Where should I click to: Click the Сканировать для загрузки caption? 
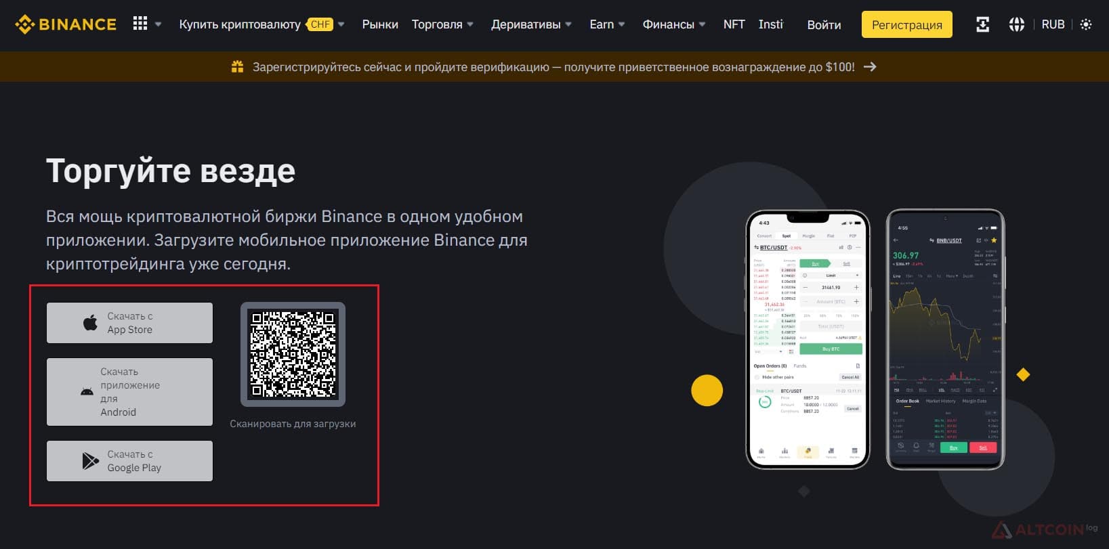click(293, 424)
